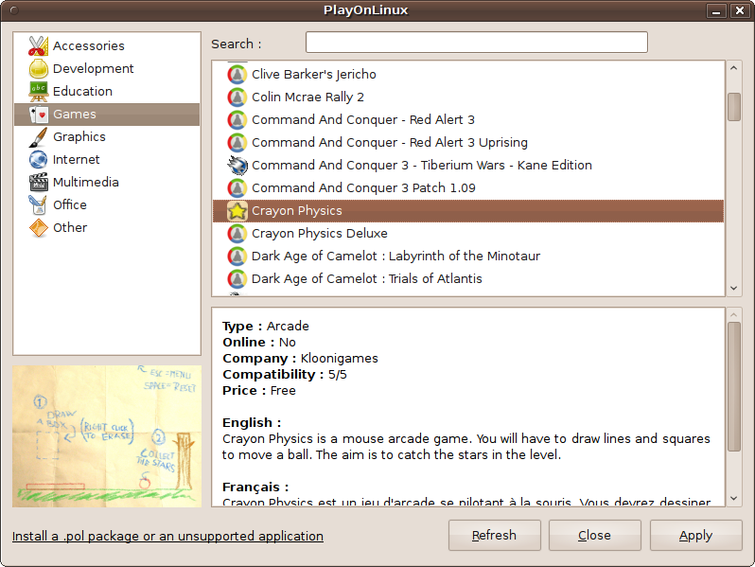Click icon beside Clive Barker's Jericho

pos(237,74)
